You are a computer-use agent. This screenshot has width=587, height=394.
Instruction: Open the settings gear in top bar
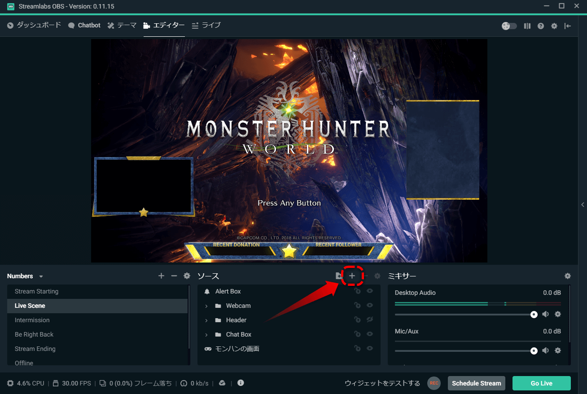[x=554, y=26]
